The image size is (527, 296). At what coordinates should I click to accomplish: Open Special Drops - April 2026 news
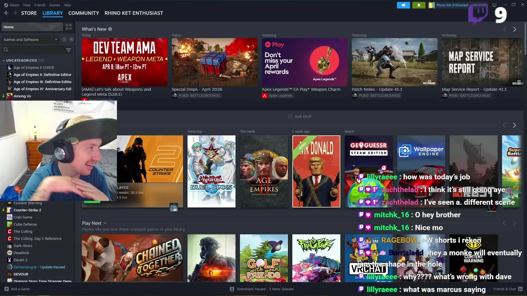tap(215, 62)
